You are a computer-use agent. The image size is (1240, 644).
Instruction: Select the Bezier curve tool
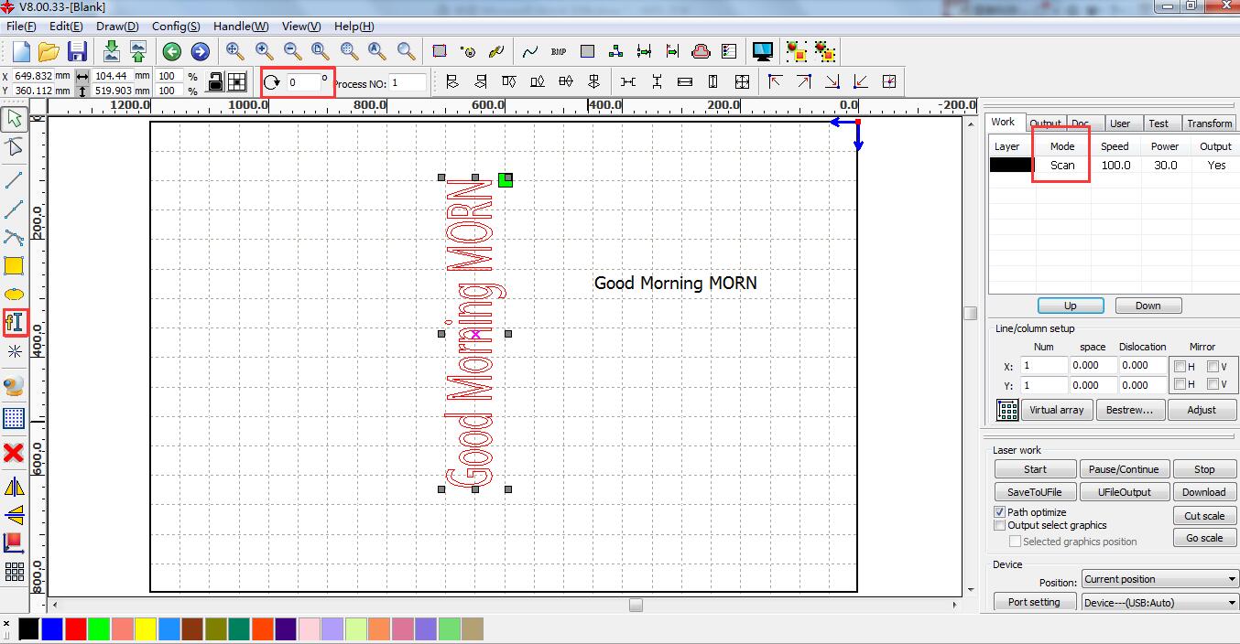point(14,238)
